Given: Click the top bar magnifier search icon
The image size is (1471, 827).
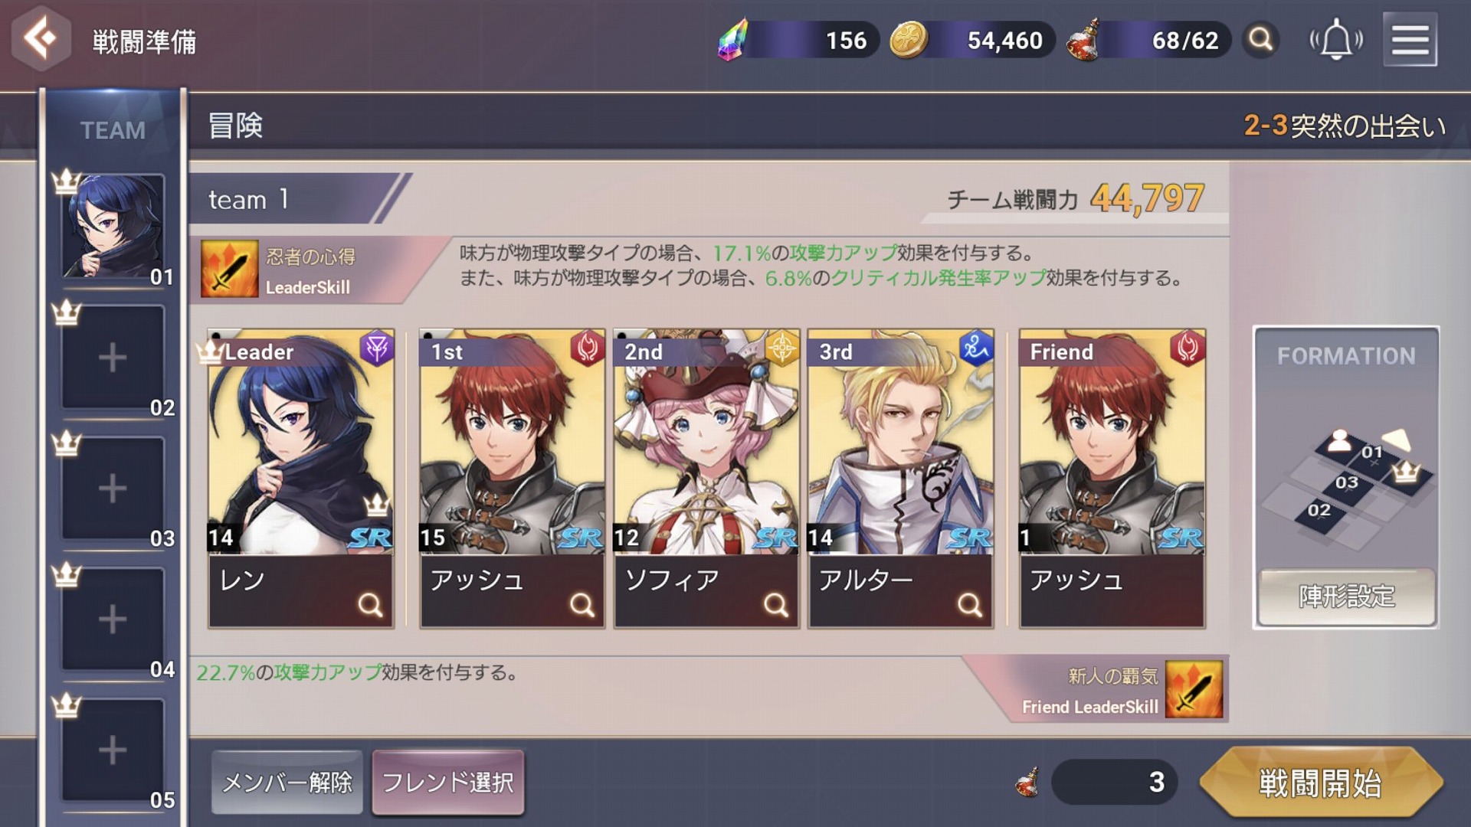Looking at the screenshot, I should point(1261,39).
